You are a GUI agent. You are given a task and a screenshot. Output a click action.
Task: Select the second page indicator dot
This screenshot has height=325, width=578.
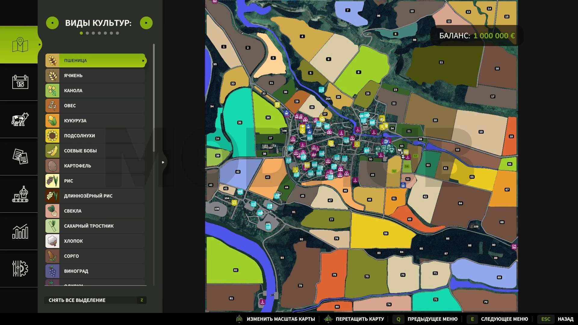(x=87, y=33)
